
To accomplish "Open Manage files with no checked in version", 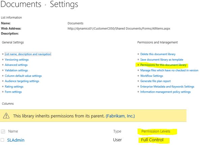I will 169,70.
